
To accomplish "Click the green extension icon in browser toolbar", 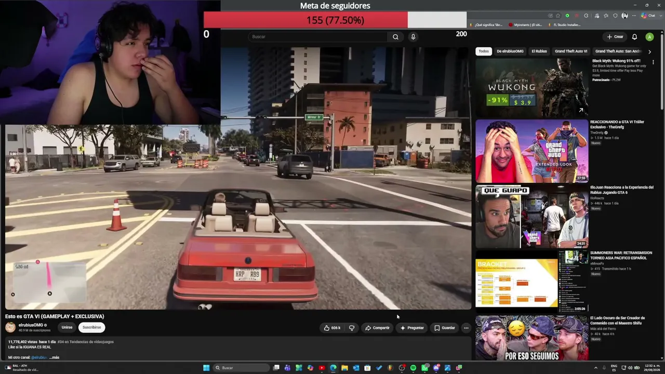I will [x=567, y=16].
